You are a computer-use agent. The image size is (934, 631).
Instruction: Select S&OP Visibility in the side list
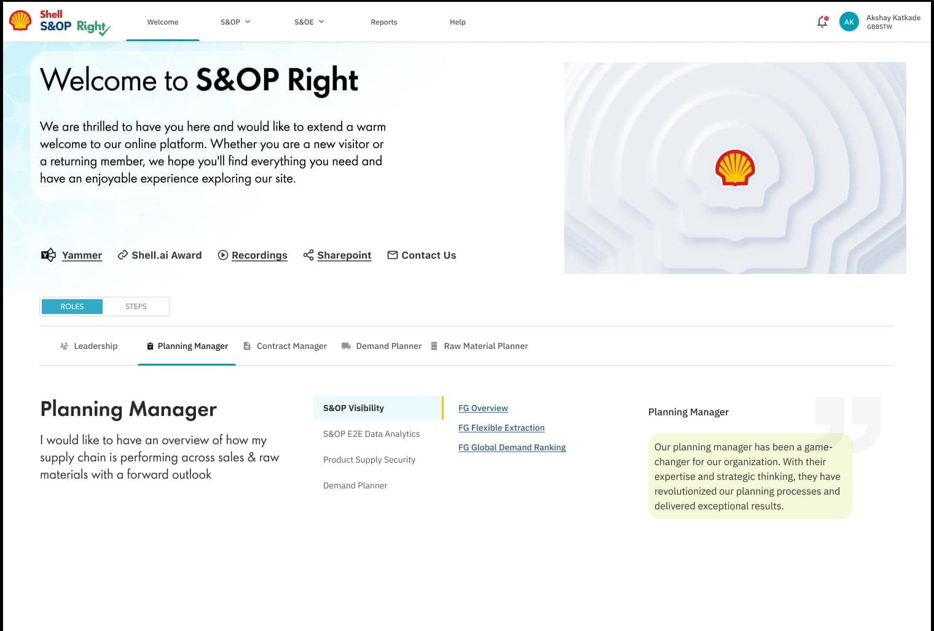tap(377, 408)
